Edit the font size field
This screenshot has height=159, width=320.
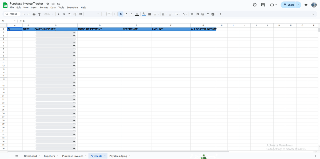point(109,14)
